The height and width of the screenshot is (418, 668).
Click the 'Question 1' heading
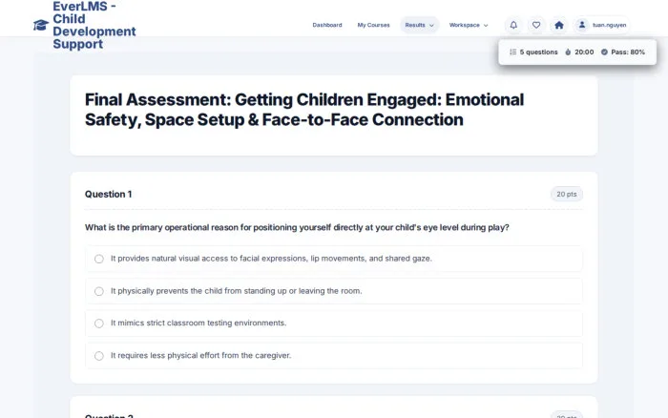click(x=108, y=195)
